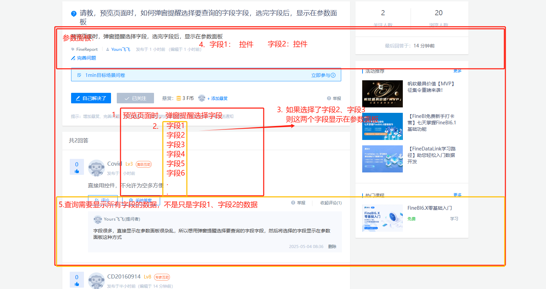Report the question with 举报 near bounty
546x289 pixels.
click(334, 98)
